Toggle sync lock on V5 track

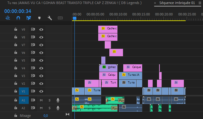[x=33, y=60]
